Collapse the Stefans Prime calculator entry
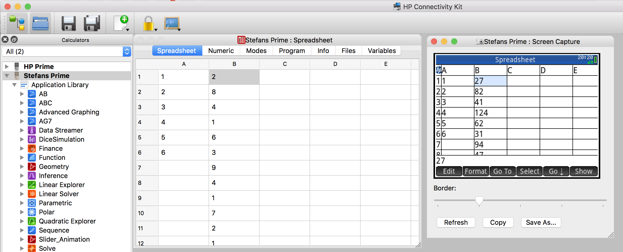The height and width of the screenshot is (252, 623). click(x=6, y=75)
